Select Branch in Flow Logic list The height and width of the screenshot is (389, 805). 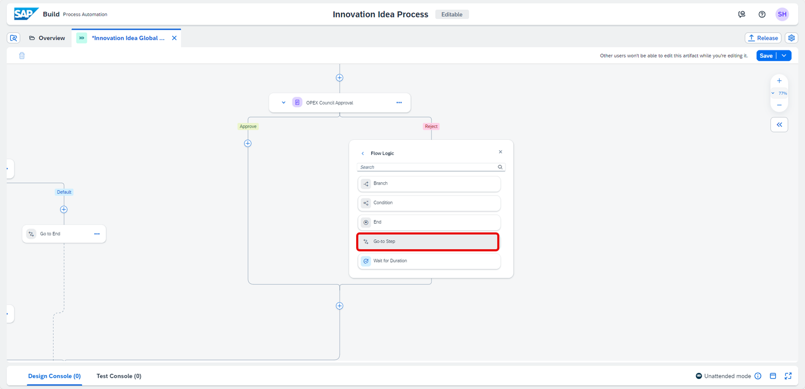[x=429, y=183]
